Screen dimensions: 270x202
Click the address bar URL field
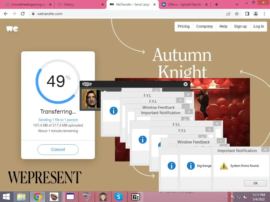[127, 14]
